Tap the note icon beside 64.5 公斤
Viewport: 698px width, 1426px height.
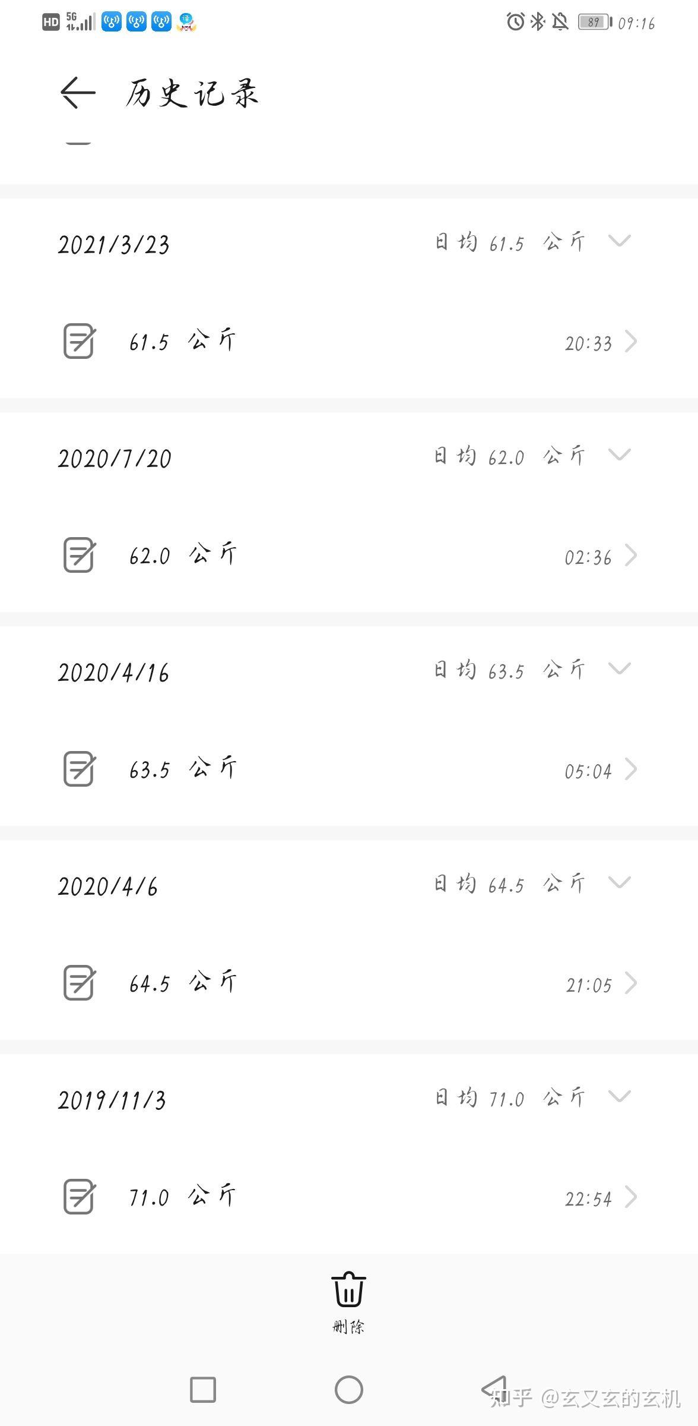(x=79, y=983)
